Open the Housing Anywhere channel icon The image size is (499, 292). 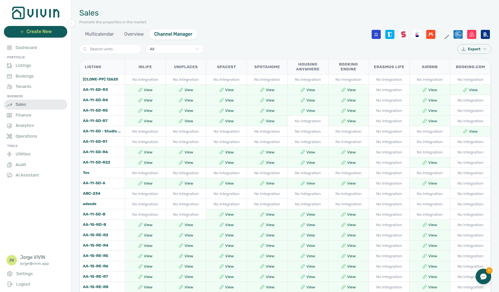431,34
